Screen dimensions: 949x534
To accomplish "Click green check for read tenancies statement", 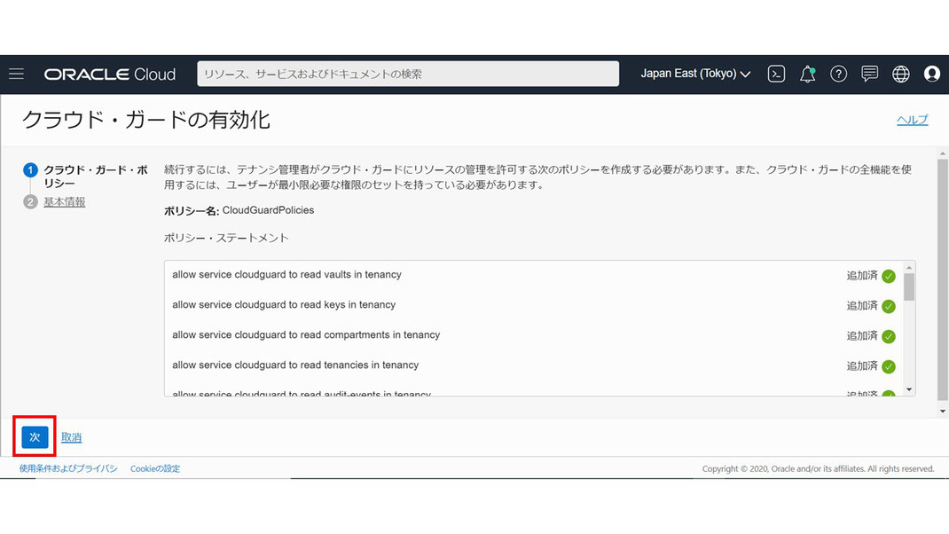I will [x=889, y=367].
